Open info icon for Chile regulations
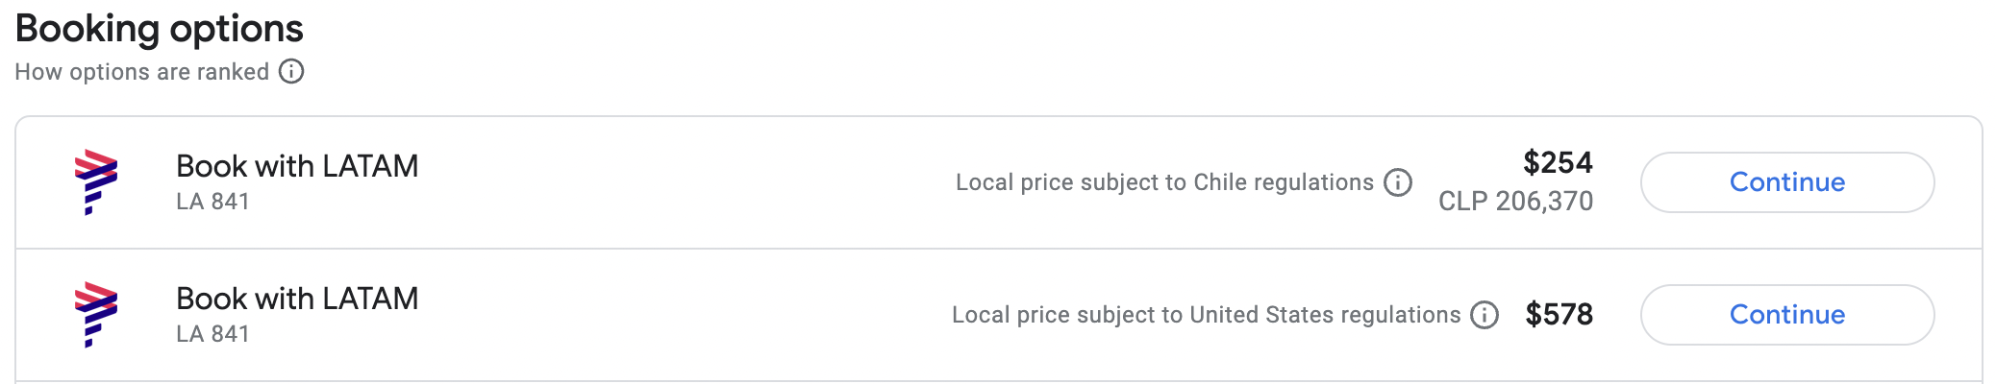Screen dimensions: 1996x384 1398,182
